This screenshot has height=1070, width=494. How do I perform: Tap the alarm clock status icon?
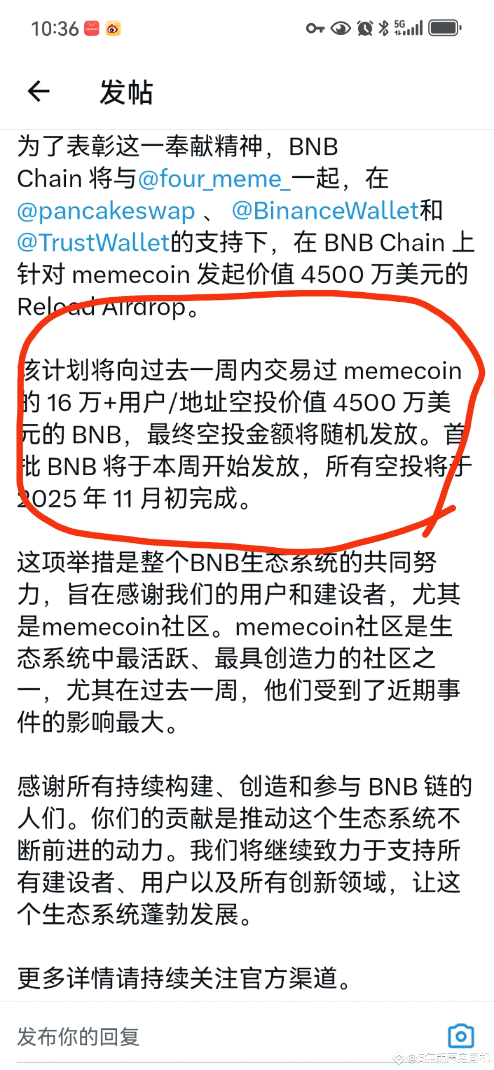[365, 28]
